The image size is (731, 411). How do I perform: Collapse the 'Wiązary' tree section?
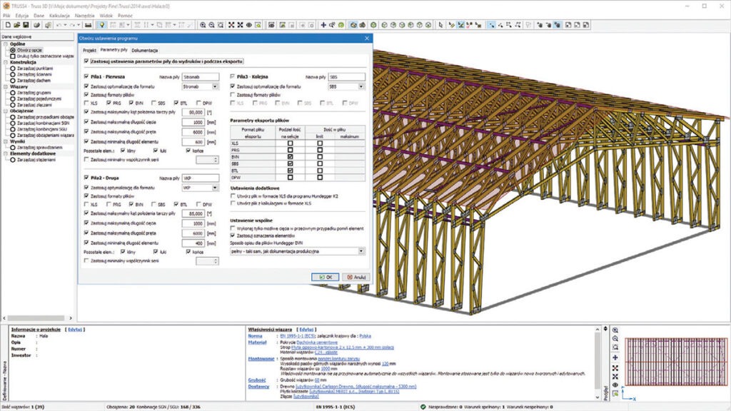[x=6, y=86]
